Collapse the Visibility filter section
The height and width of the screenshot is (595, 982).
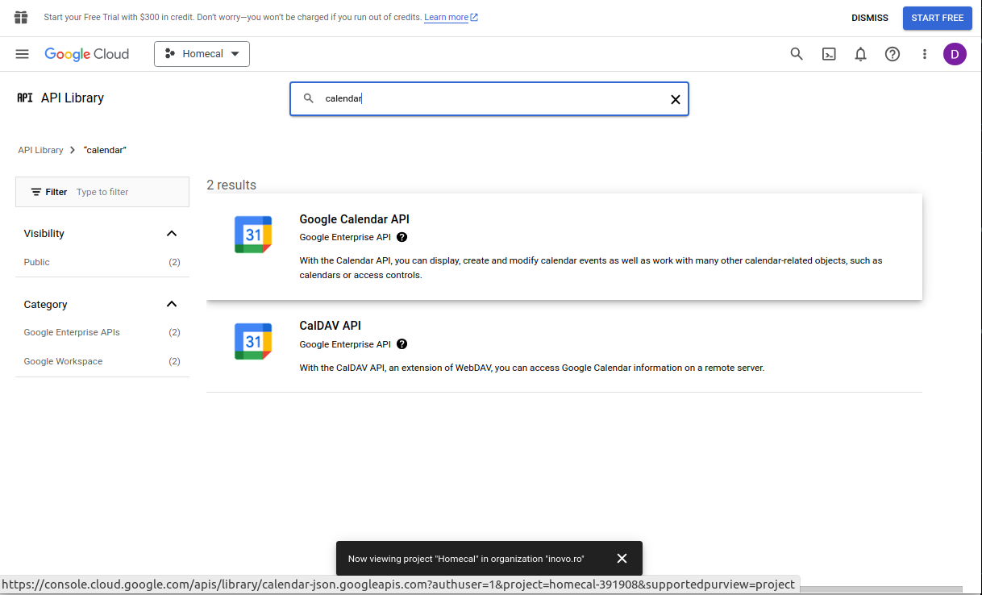171,233
